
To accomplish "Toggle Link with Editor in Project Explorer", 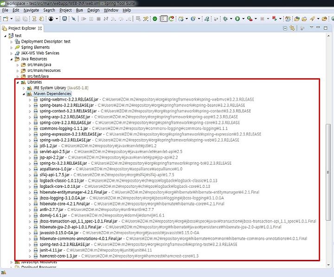I will (x=292, y=28).
